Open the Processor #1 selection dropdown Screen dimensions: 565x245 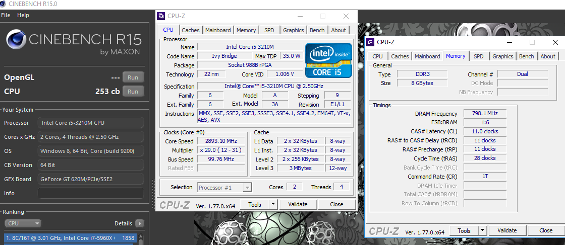pyautogui.click(x=224, y=187)
